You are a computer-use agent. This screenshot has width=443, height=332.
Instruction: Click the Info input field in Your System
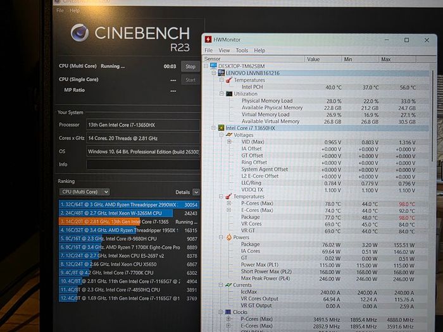click(x=142, y=164)
